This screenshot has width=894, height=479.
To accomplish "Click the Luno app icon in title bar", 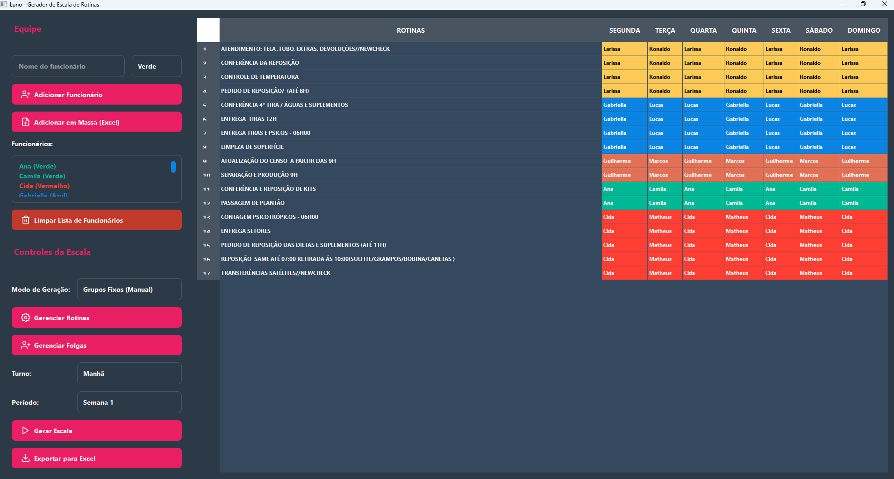I will point(4,4).
